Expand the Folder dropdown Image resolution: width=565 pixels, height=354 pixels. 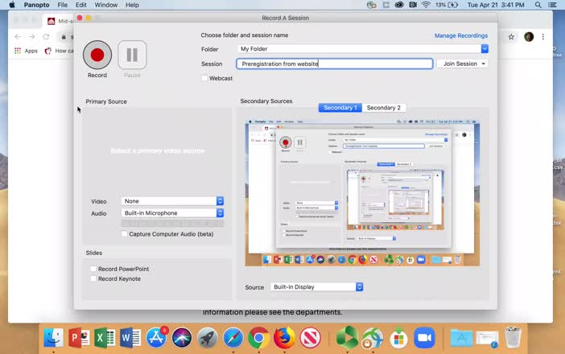point(485,48)
